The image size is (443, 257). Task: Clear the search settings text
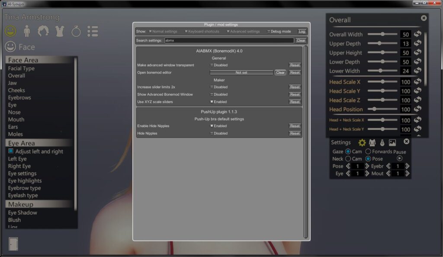(301, 40)
